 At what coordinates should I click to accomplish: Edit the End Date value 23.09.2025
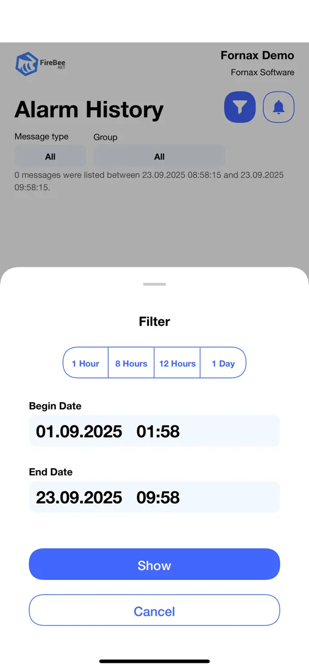click(x=78, y=497)
